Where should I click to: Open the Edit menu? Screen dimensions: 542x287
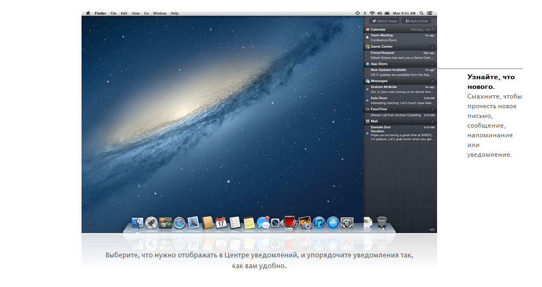[x=124, y=13]
